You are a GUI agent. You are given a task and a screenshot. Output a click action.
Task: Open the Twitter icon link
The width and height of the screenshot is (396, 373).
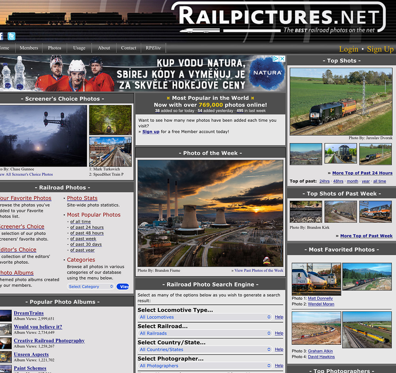point(11,36)
